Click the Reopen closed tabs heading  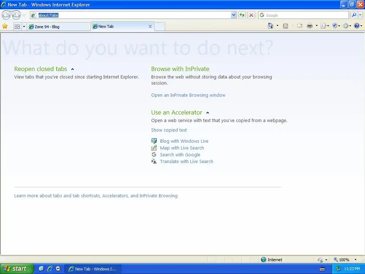tap(41, 69)
